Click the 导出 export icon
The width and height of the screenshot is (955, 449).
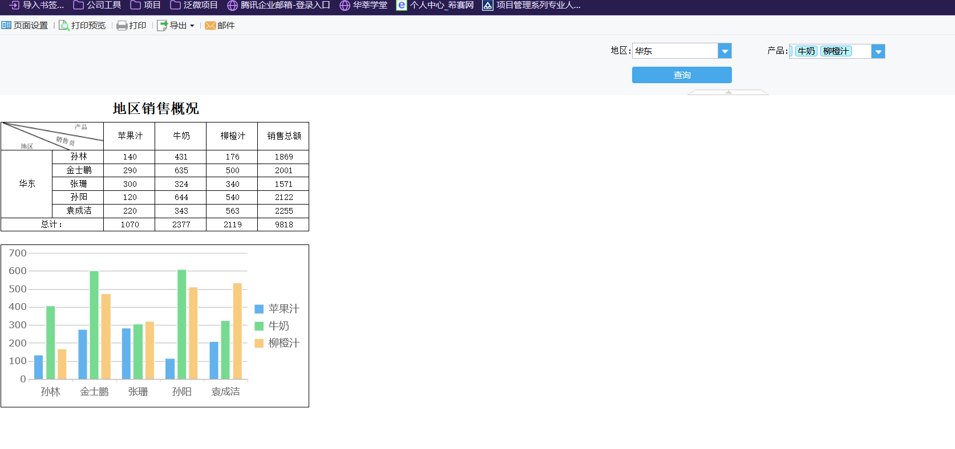tap(162, 26)
